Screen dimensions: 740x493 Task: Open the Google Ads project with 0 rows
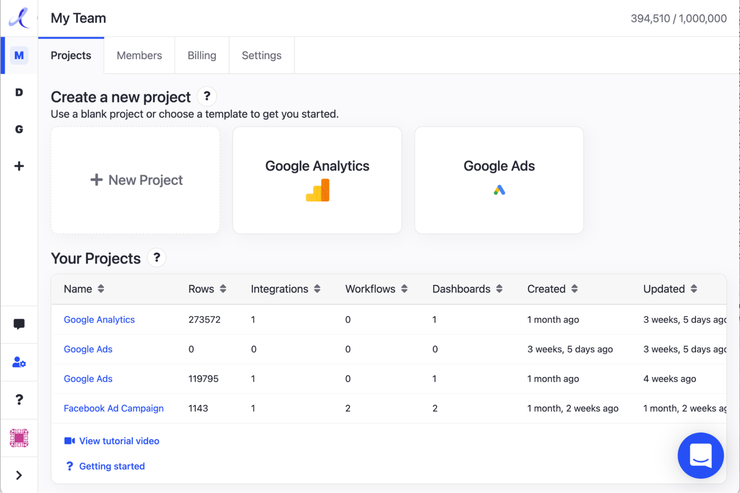[88, 349]
